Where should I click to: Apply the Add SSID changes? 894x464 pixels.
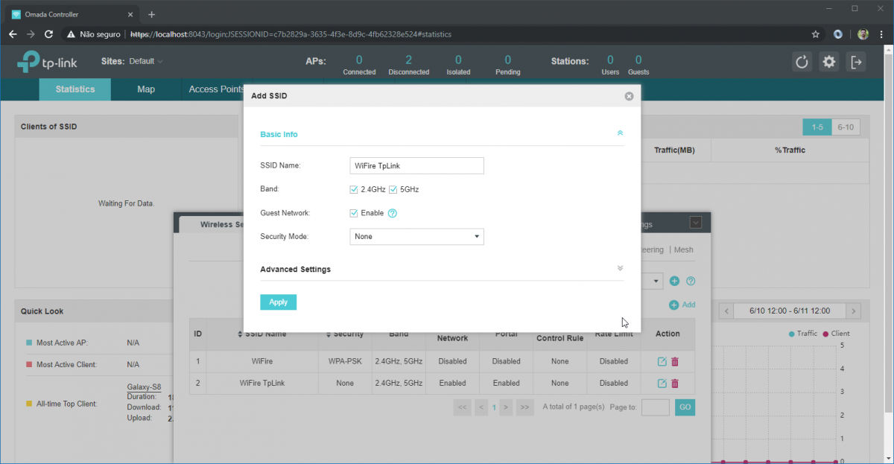(x=278, y=302)
